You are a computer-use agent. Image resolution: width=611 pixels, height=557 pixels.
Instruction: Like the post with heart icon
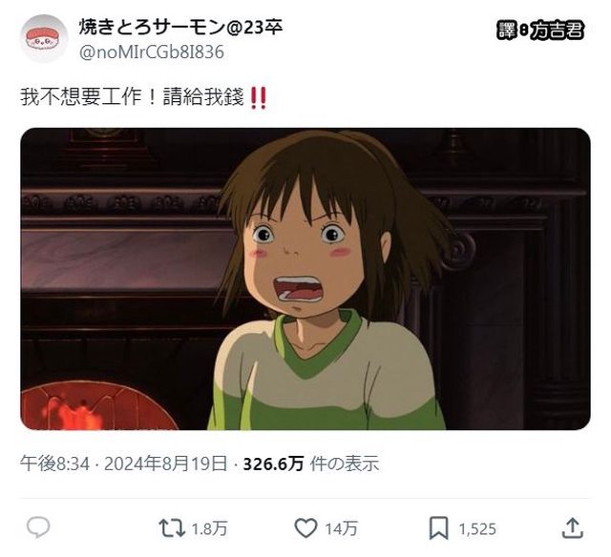305,527
